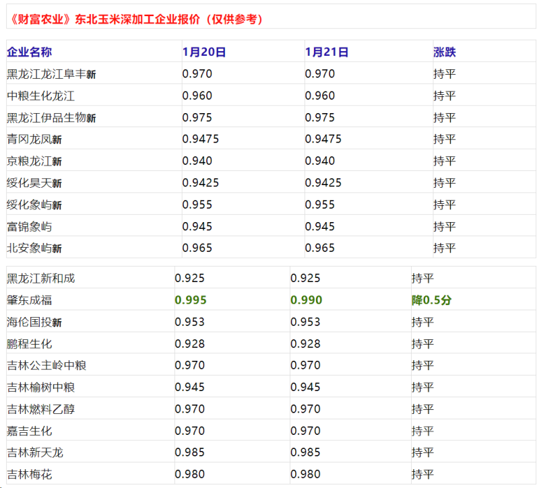Click the green 降0.5分 change cell
Screen dimensions: 539x488
(431, 300)
